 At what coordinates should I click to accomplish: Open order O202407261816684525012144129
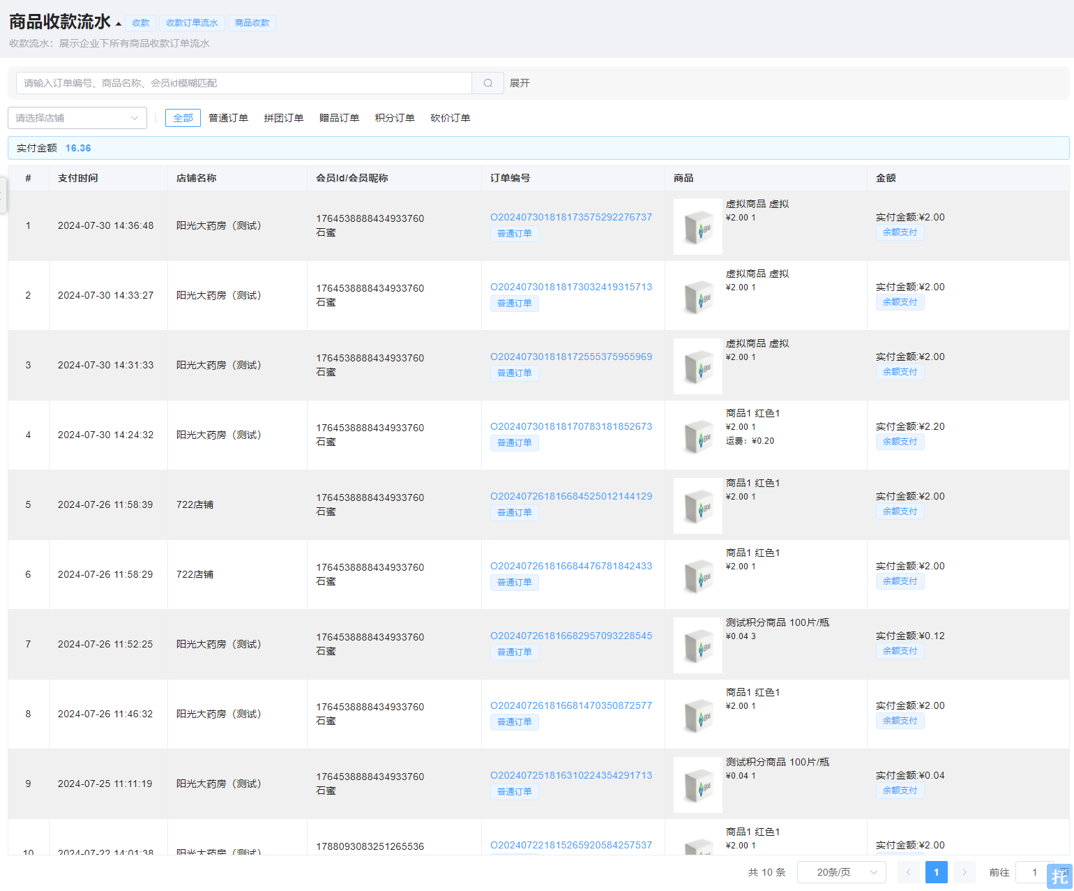click(x=571, y=496)
